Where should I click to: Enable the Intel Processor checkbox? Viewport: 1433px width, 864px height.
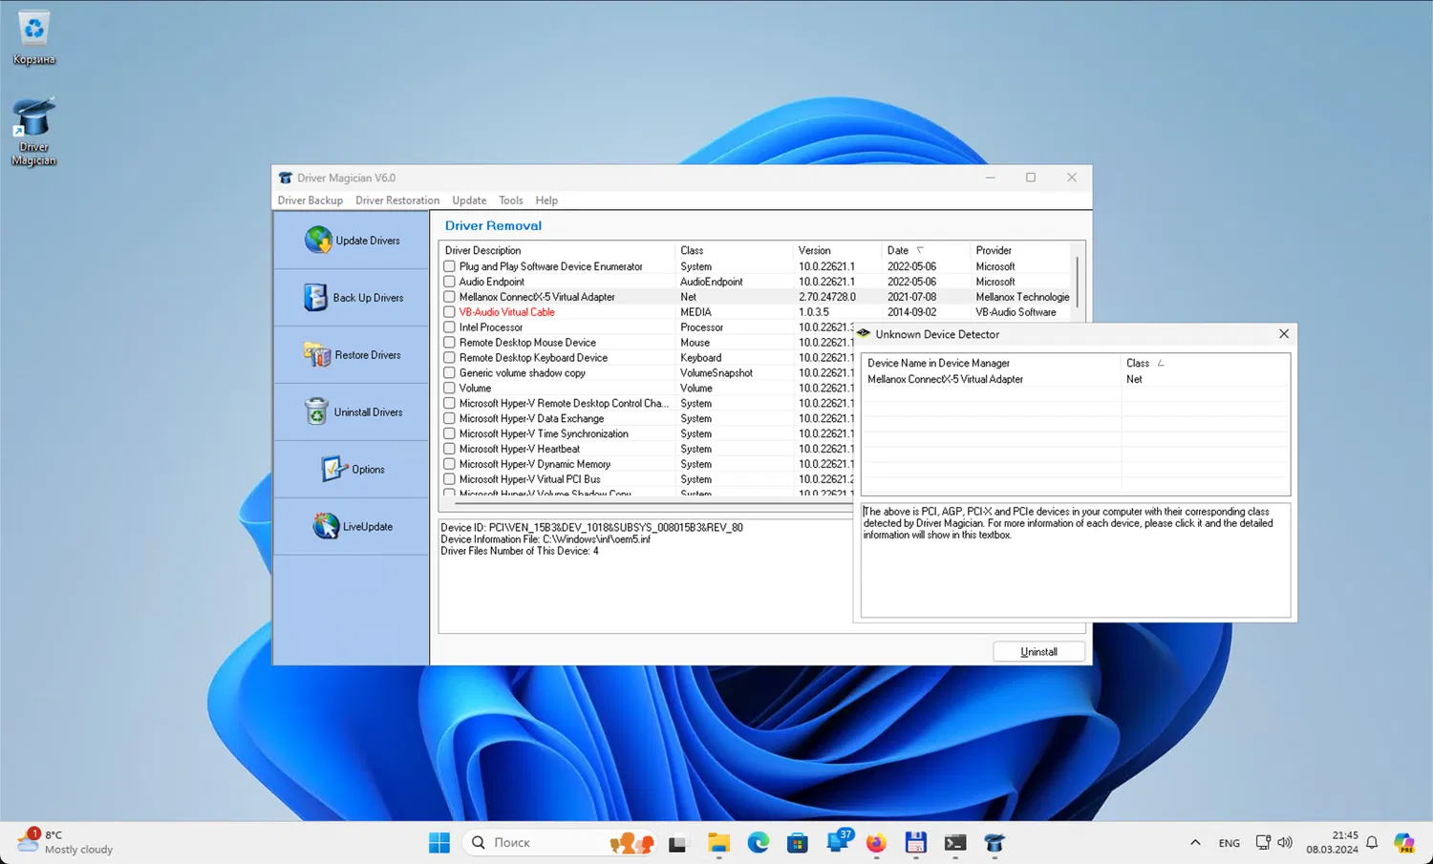click(449, 327)
